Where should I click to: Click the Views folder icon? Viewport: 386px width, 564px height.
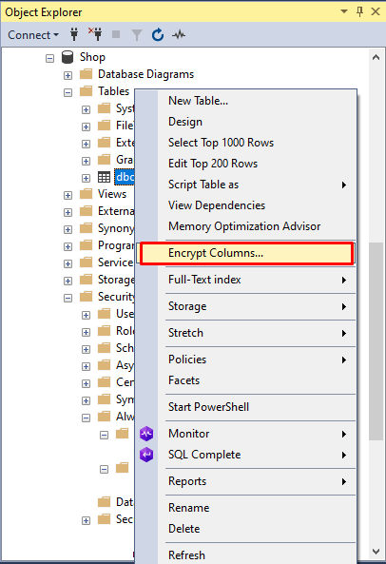(86, 194)
